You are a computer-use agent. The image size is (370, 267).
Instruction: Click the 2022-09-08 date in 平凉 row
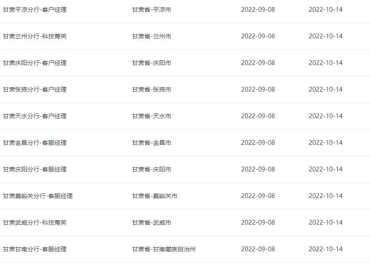tap(258, 10)
